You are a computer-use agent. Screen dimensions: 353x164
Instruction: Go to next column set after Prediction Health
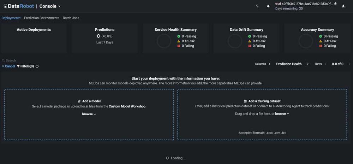[308, 64]
